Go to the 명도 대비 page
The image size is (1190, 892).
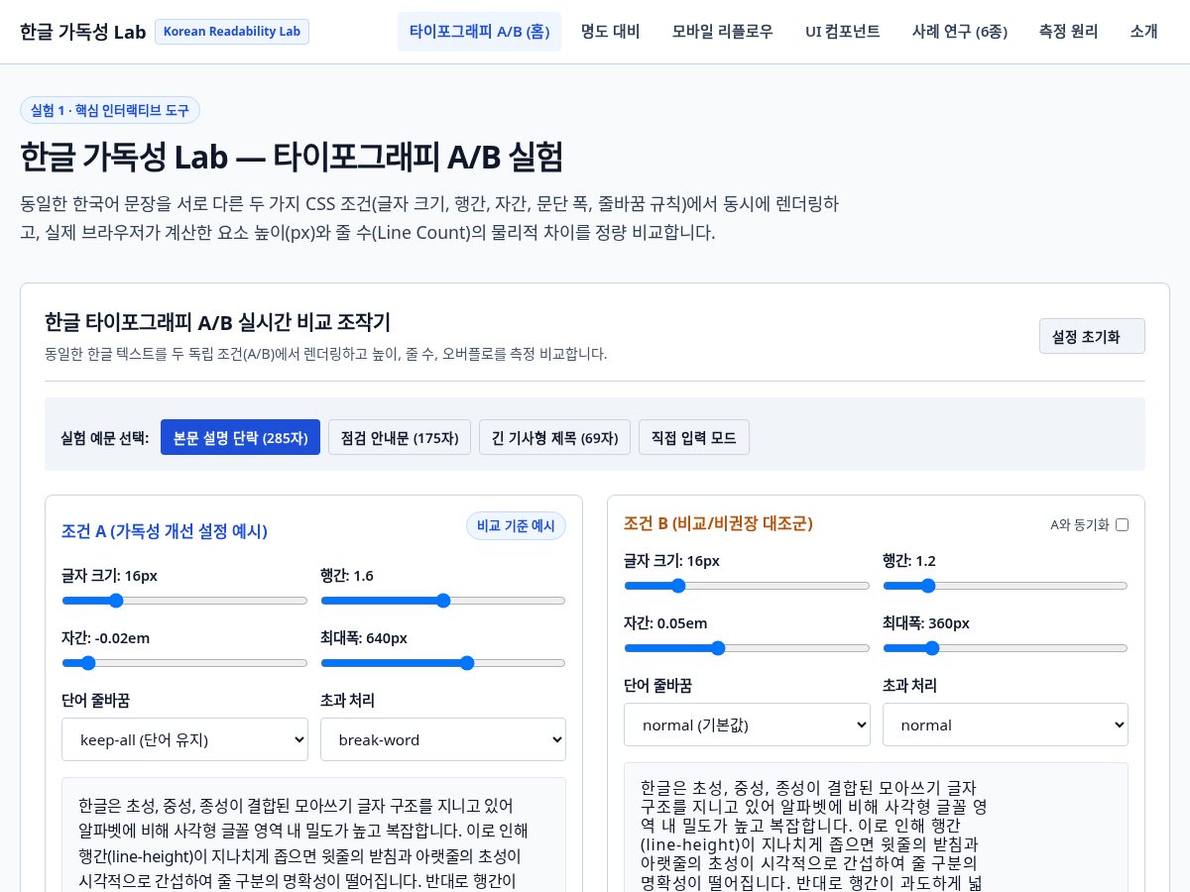610,32
